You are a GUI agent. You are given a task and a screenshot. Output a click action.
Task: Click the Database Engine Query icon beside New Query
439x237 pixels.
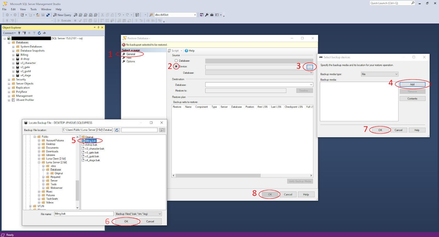pos(75,15)
